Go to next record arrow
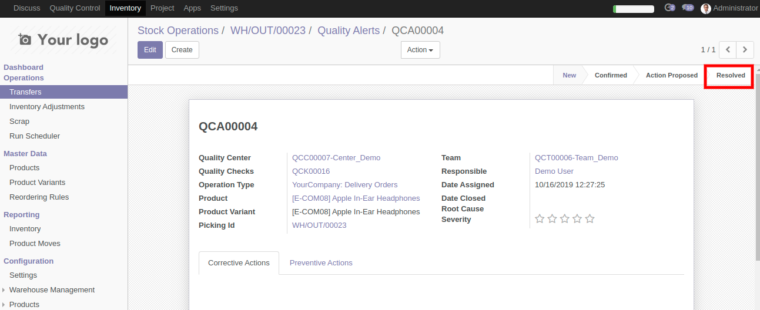Image resolution: width=760 pixels, height=310 pixels. [x=745, y=50]
